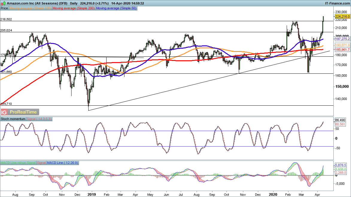351x197 pixels.
Task: Select the Stoch momentum indicator label
Action: pos(13,119)
